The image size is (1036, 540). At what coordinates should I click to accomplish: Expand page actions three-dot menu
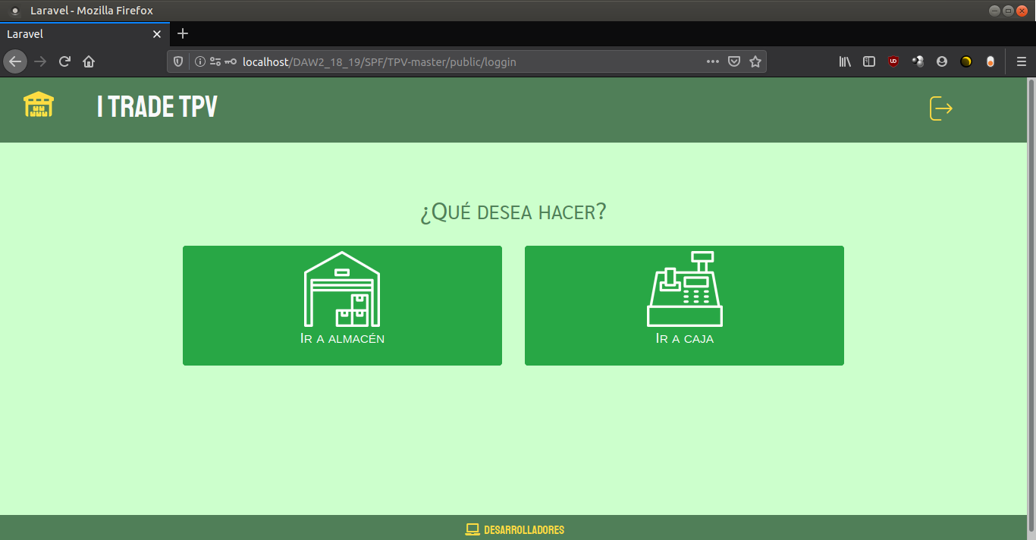click(x=712, y=61)
